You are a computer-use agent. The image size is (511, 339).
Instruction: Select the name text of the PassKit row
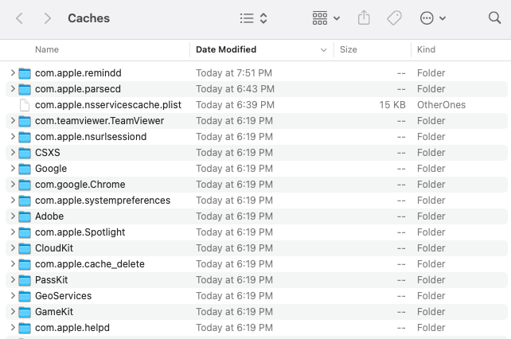(52, 280)
